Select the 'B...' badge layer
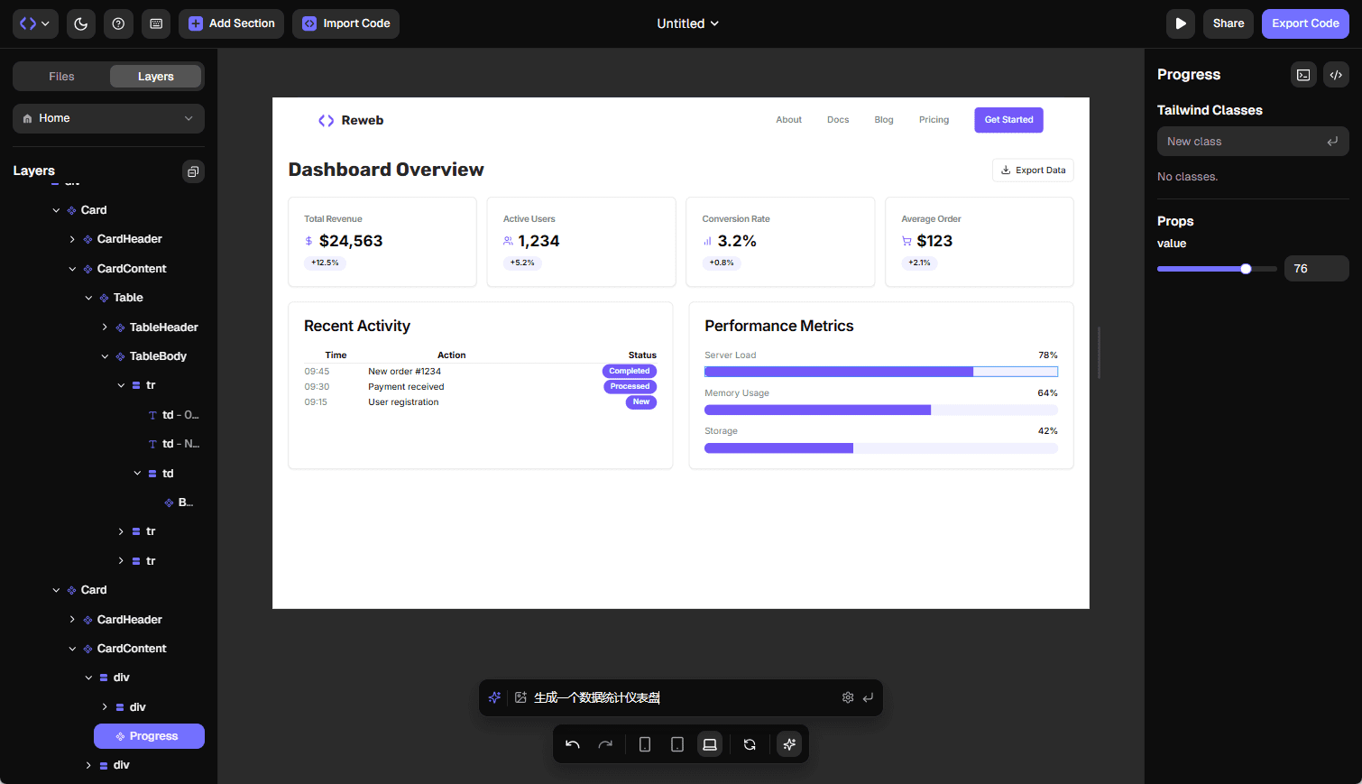The height and width of the screenshot is (784, 1362). pyautogui.click(x=179, y=503)
